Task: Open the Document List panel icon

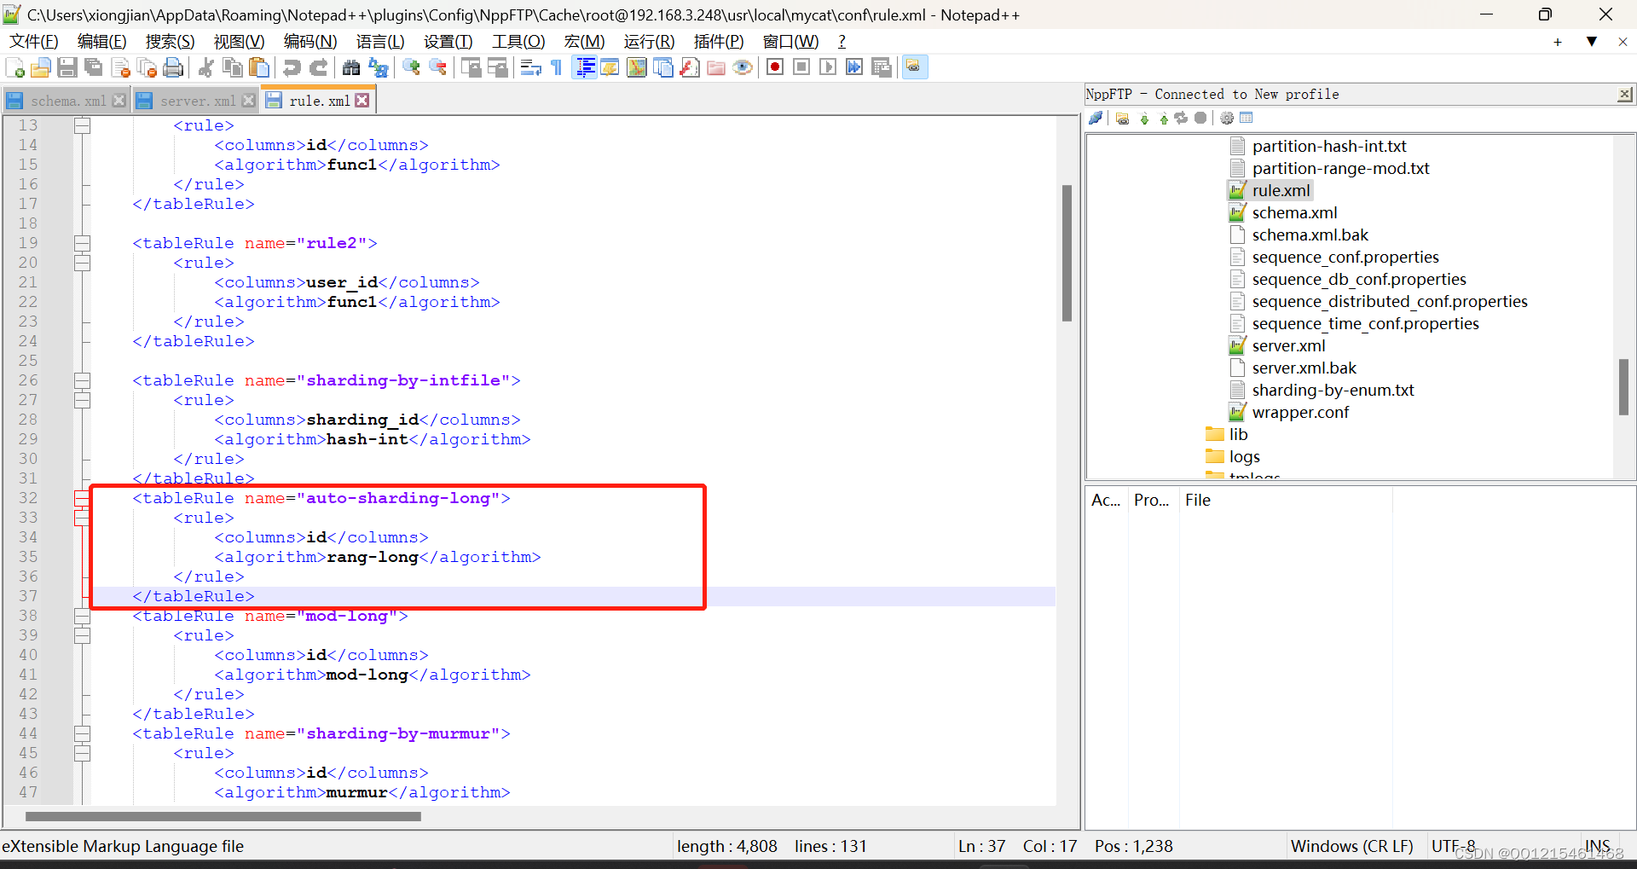Action: [662, 67]
